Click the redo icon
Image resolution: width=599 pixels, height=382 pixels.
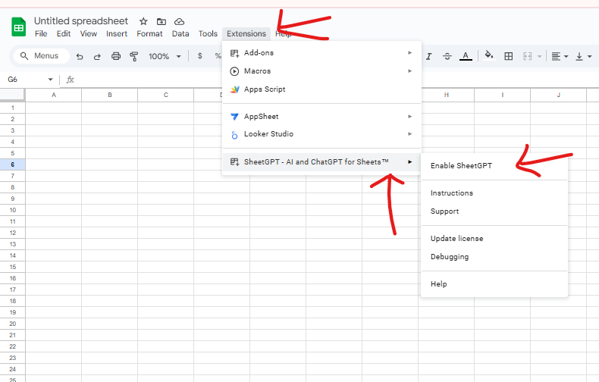coord(97,57)
